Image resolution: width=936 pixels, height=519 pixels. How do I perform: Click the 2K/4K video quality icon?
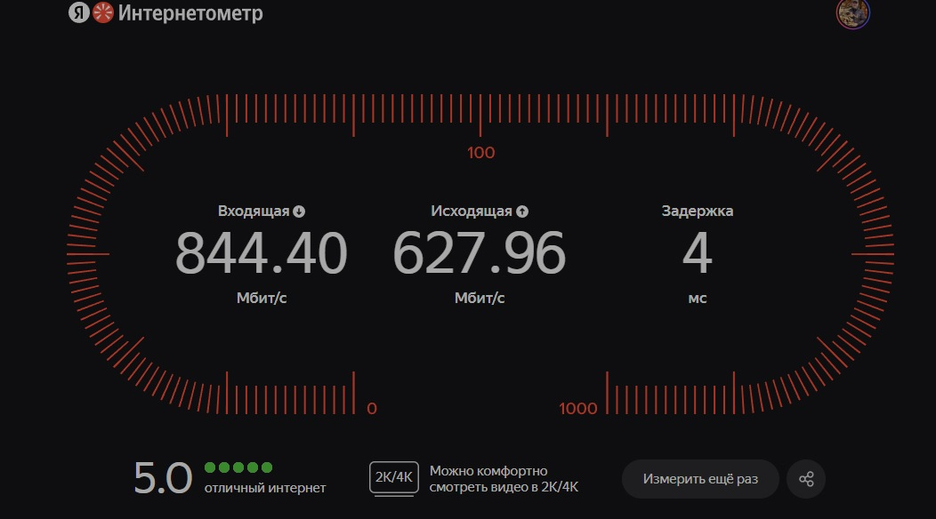click(x=393, y=478)
